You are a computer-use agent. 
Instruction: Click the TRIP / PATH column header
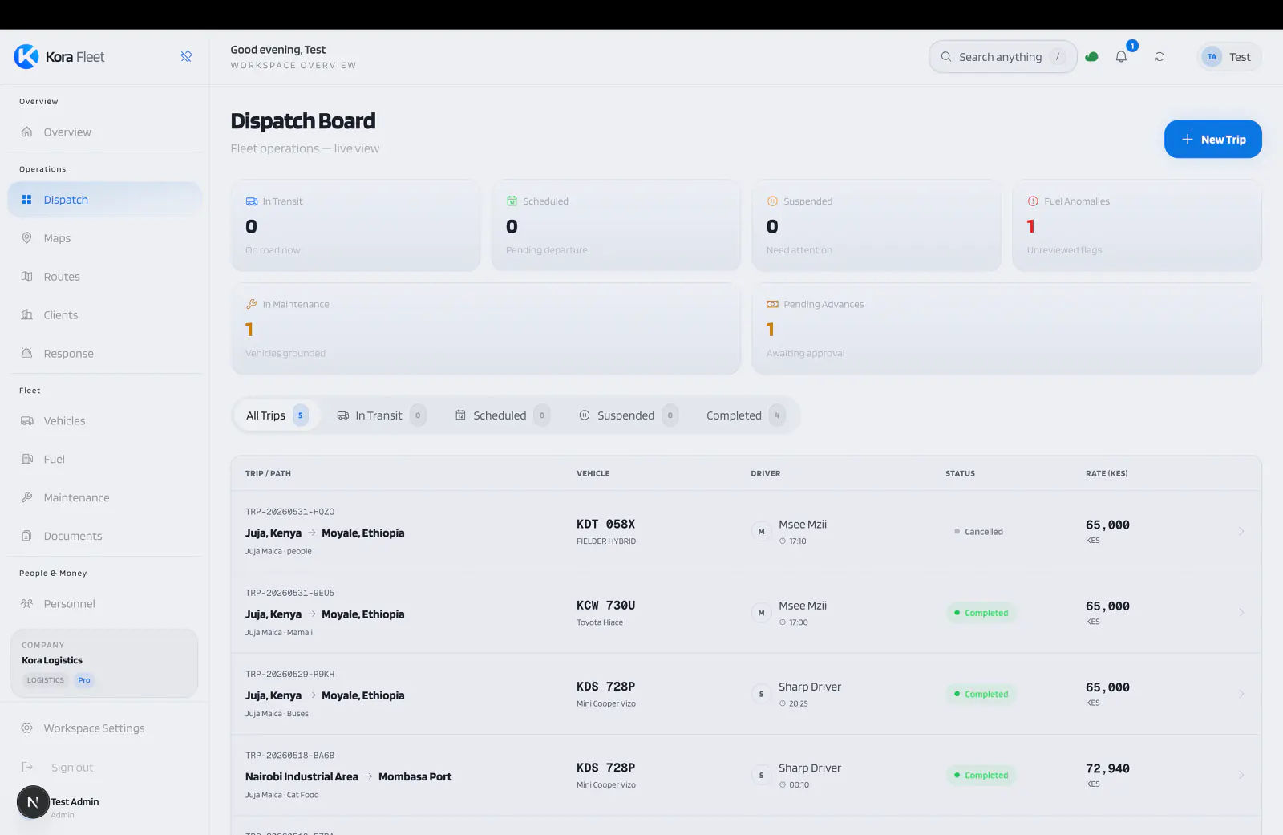click(x=268, y=474)
